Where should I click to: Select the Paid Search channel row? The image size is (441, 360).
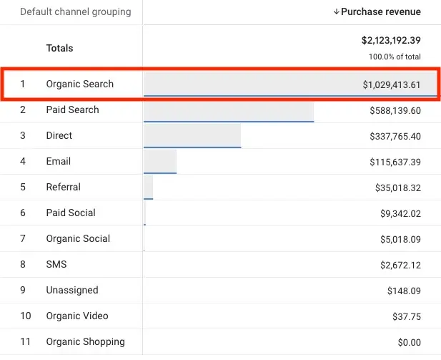coord(72,110)
